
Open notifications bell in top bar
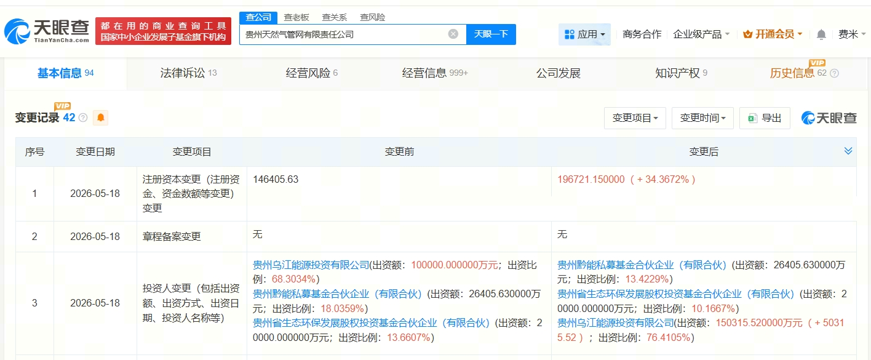(821, 34)
